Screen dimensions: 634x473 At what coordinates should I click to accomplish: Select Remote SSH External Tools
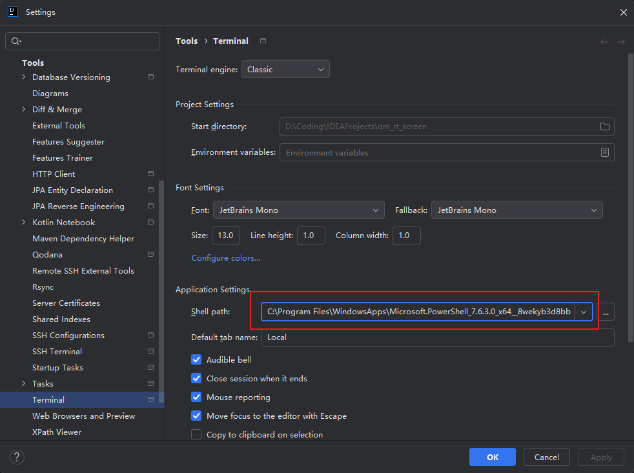point(83,271)
